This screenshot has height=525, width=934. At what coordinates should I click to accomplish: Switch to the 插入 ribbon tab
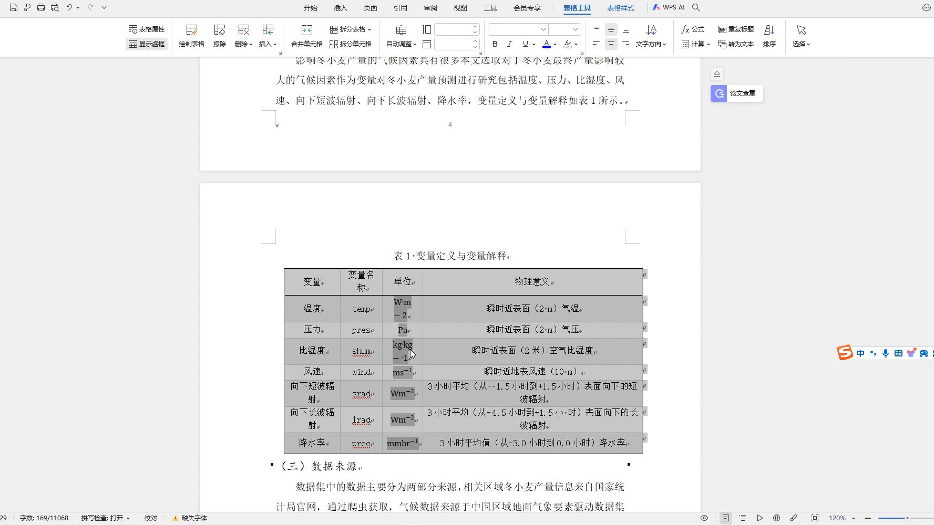(341, 8)
